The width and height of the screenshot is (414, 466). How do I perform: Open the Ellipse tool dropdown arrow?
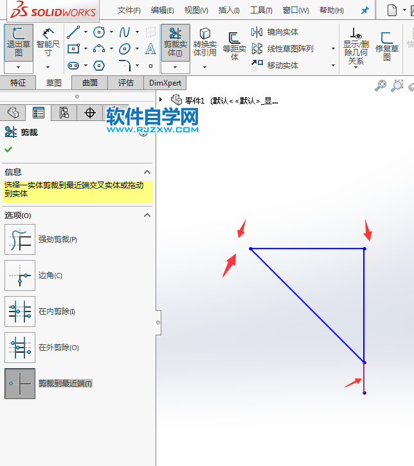(x=138, y=49)
